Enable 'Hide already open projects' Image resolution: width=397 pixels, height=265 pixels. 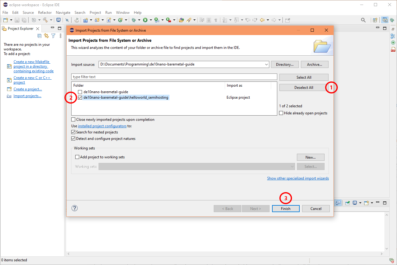pos(281,113)
